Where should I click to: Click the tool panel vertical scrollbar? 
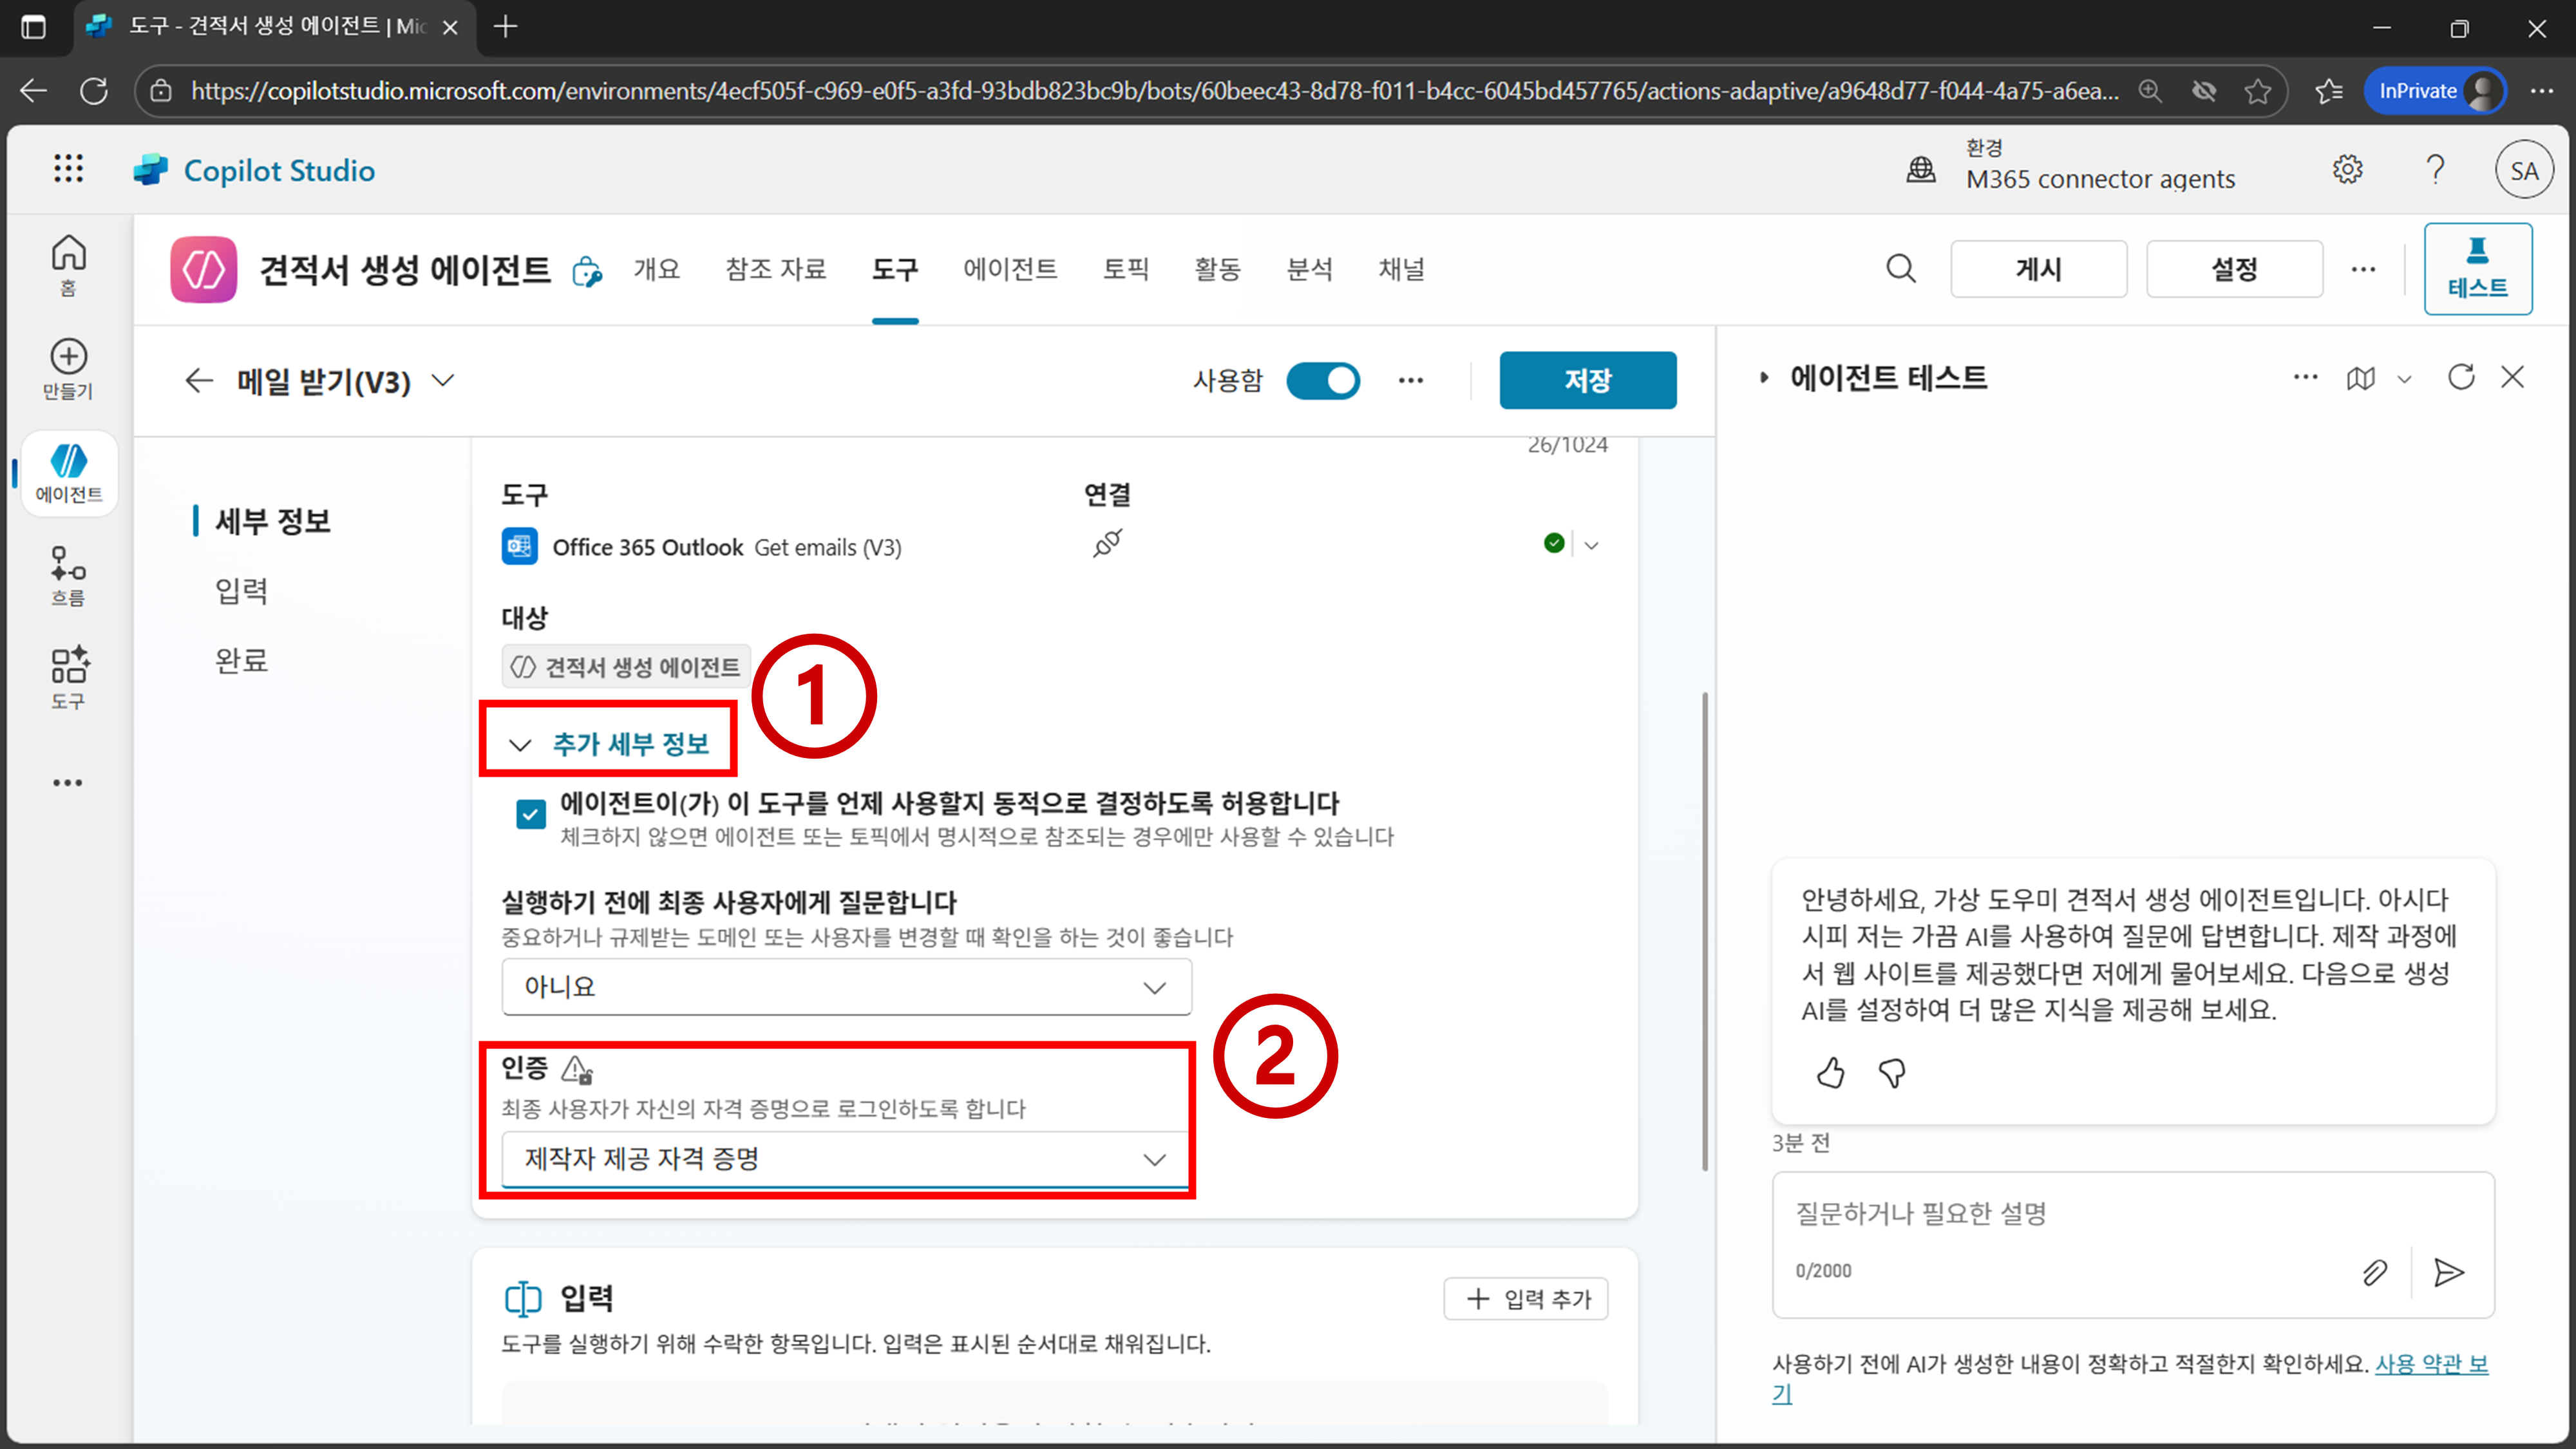(1704, 930)
